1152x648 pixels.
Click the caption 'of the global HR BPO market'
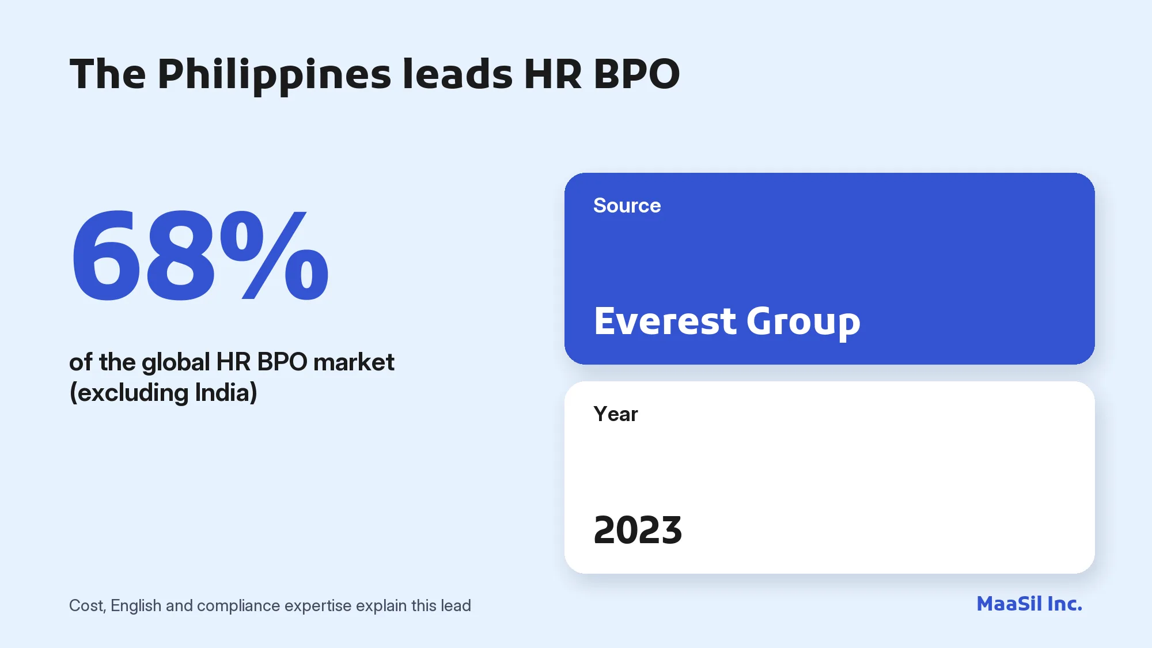pyautogui.click(x=232, y=362)
